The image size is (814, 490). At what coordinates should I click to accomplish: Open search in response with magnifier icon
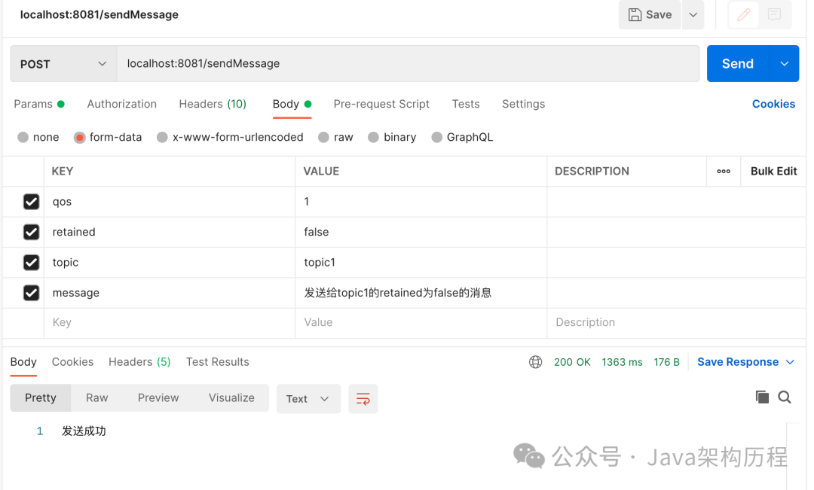click(x=785, y=397)
